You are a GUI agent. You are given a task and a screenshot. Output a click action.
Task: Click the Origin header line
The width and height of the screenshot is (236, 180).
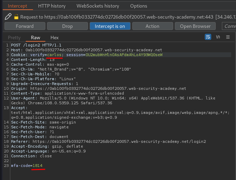coord(99,88)
